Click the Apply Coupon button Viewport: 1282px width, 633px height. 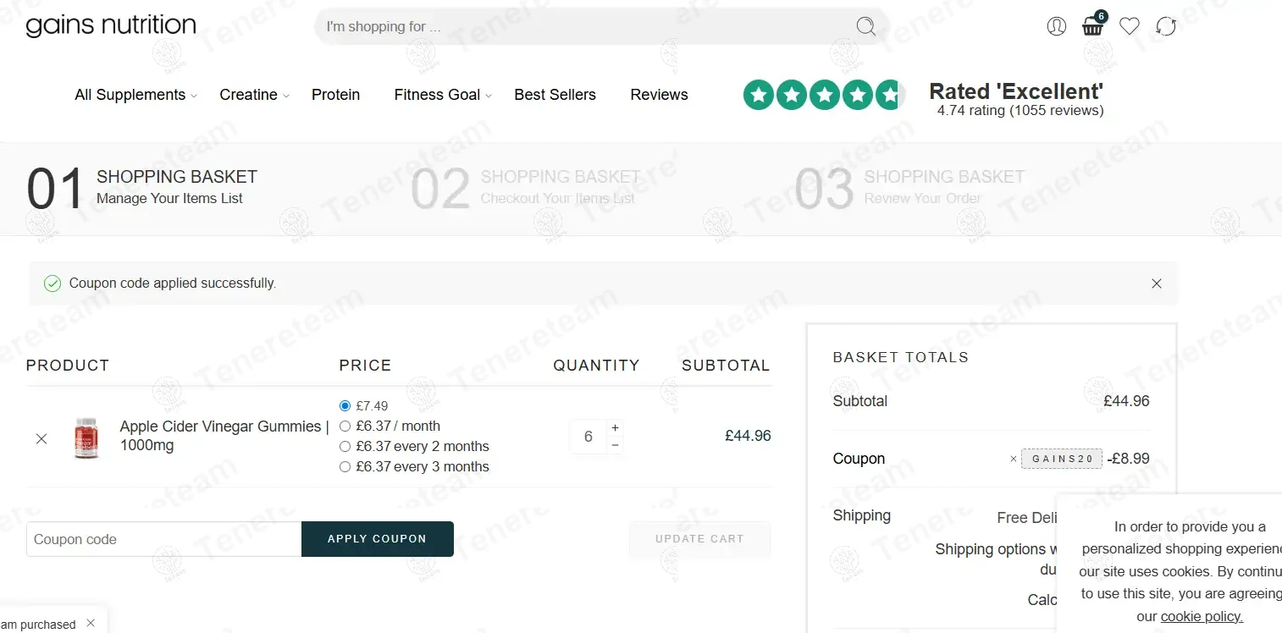point(378,539)
